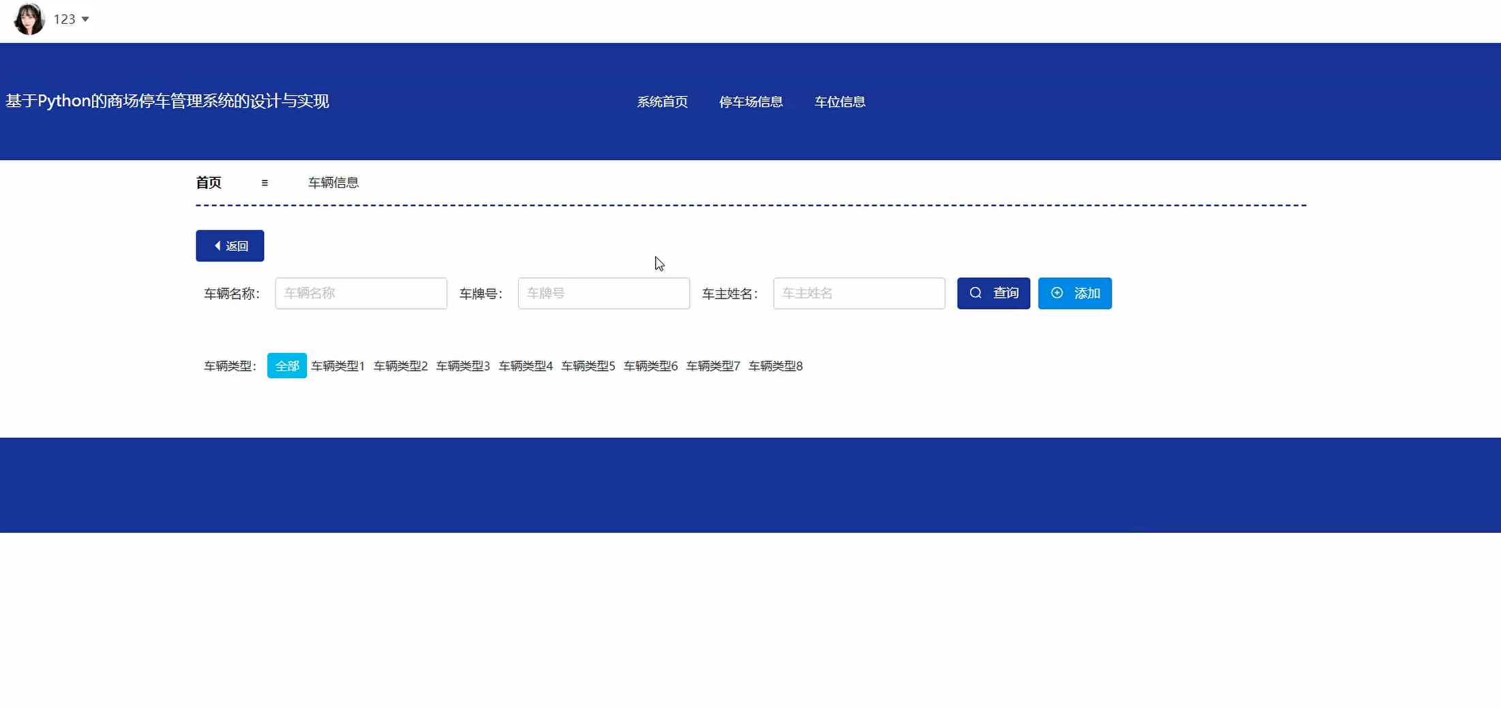This screenshot has height=708, width=1501.
Task: Click the breadcrumb separator icon
Action: [264, 183]
